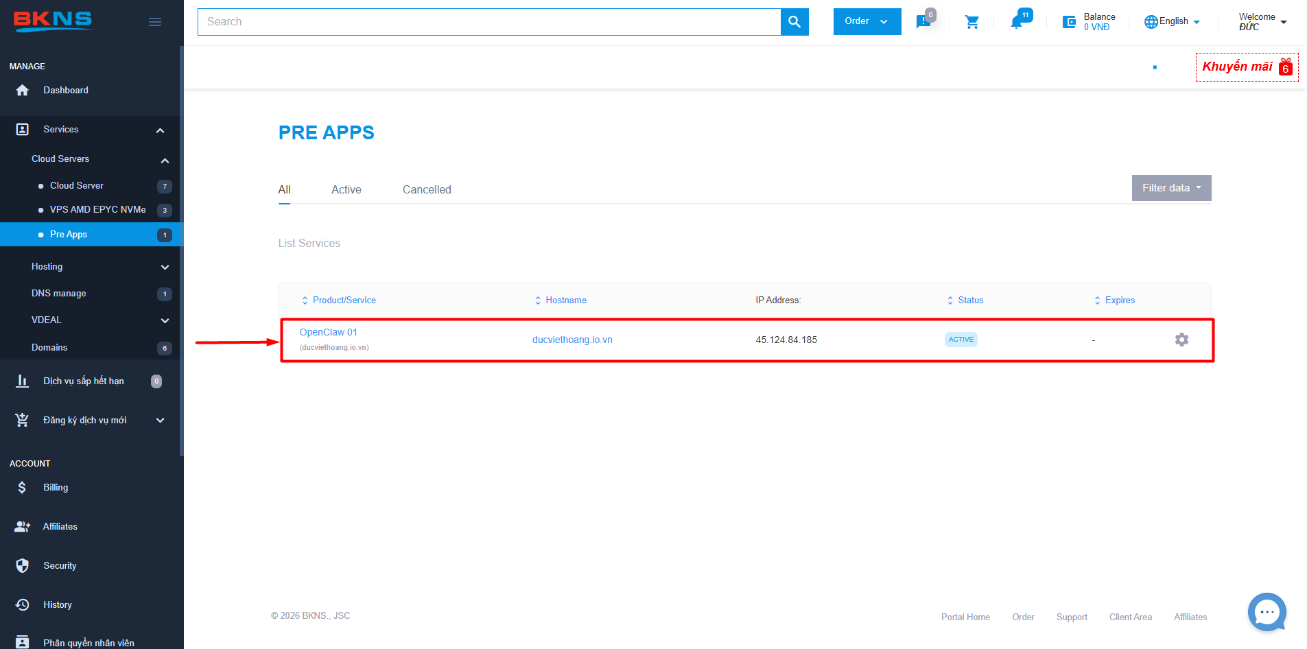Open settings gear for OpenClaw 01
1307x649 pixels.
tap(1181, 340)
